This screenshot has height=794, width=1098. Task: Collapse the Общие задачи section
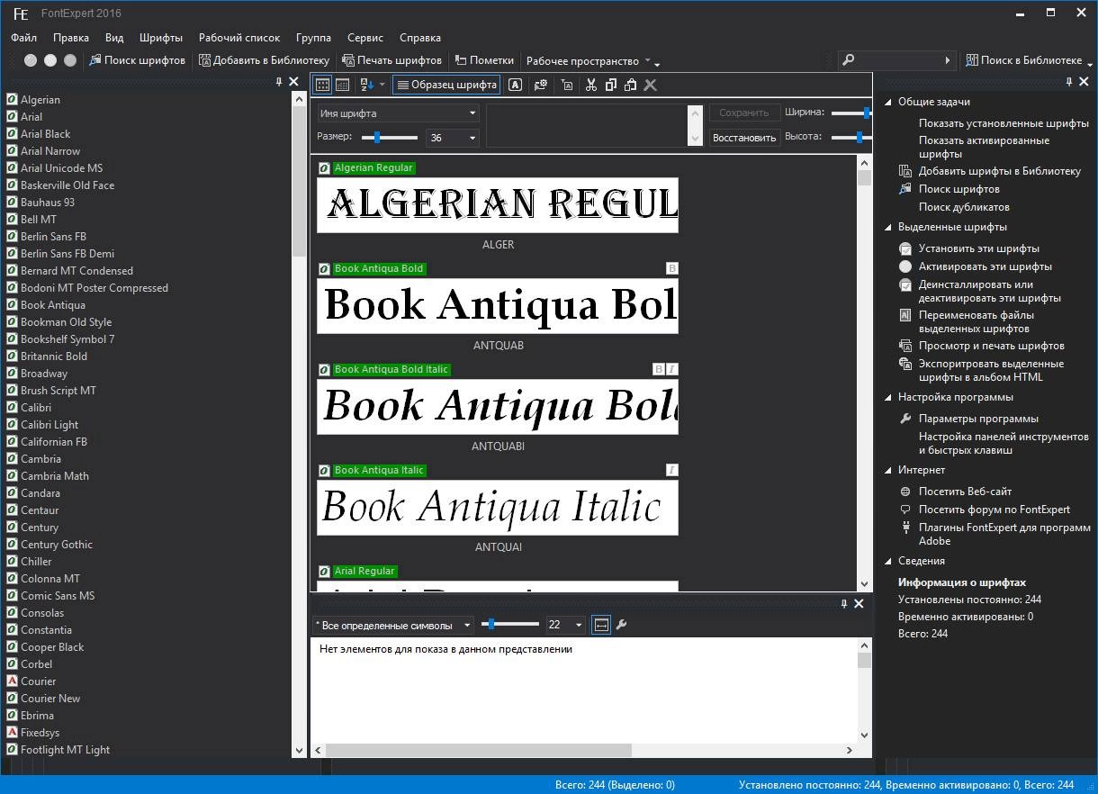click(x=887, y=102)
